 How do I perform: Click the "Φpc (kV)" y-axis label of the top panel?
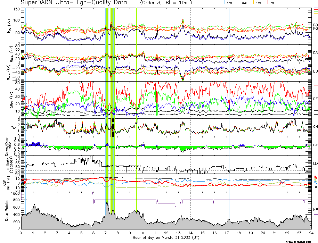pos(9,26)
